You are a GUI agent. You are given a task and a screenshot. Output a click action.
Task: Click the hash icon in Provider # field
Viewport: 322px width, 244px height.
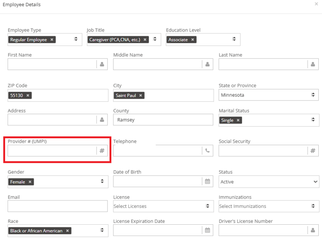pyautogui.click(x=102, y=151)
